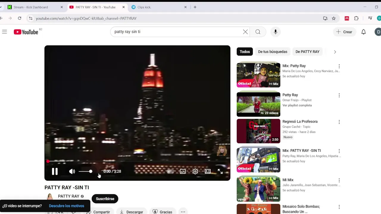This screenshot has height=214, width=381.
Task: Click Descubre los motivos link
Action: tap(66, 206)
